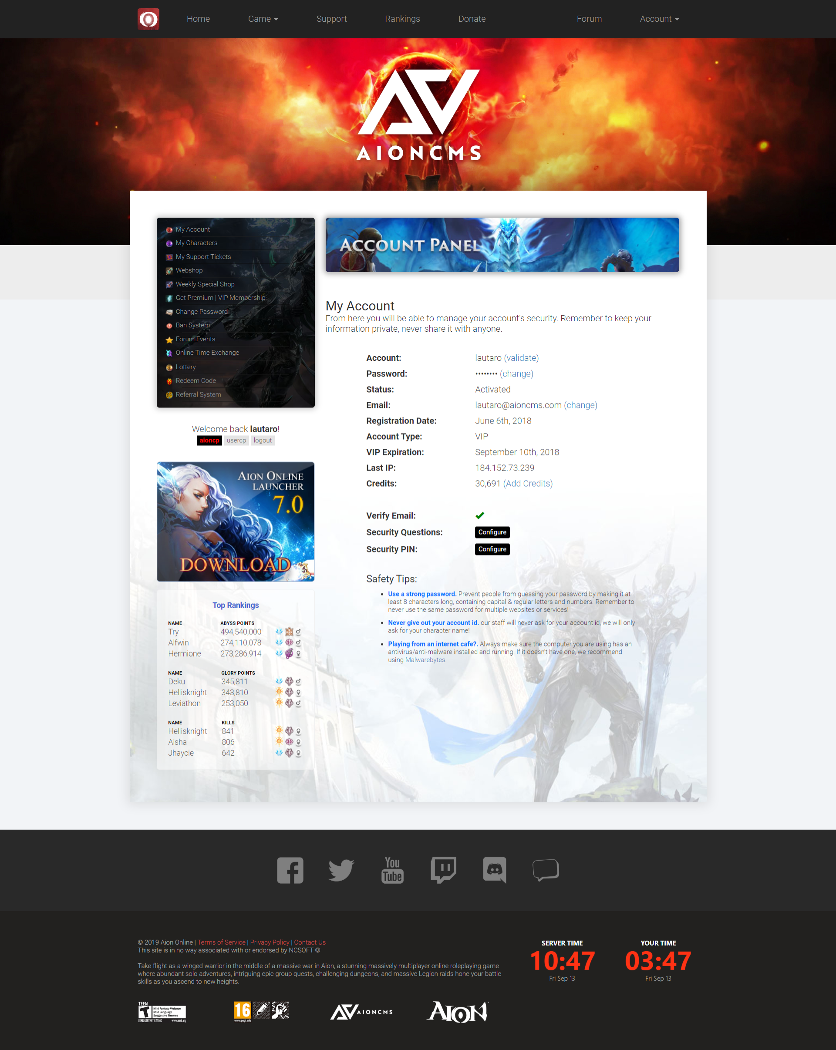The width and height of the screenshot is (836, 1050).
Task: Open the Rankings top menu item
Action: pyautogui.click(x=403, y=19)
